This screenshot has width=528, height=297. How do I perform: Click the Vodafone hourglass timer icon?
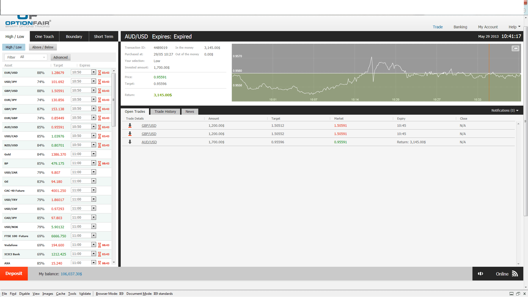pos(100,245)
